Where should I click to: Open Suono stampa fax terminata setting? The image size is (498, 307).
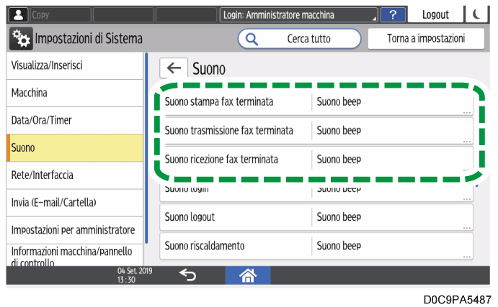pos(316,102)
